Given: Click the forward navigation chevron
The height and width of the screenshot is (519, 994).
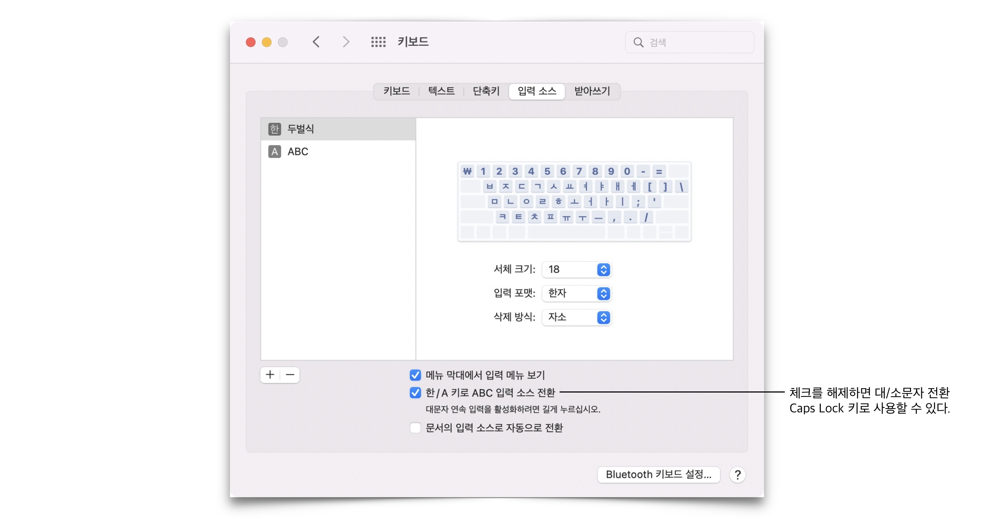Looking at the screenshot, I should [x=346, y=42].
